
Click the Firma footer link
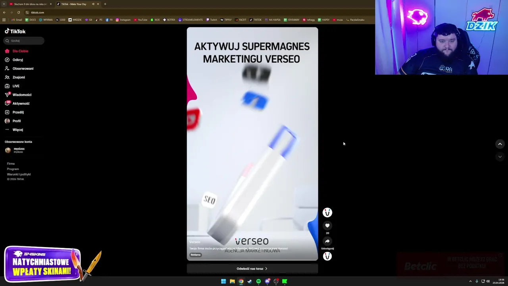[11, 164]
